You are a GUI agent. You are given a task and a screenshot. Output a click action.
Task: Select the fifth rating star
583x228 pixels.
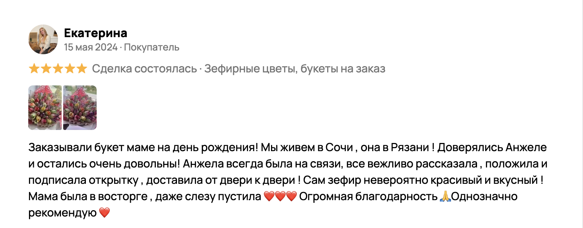pyautogui.click(x=81, y=69)
